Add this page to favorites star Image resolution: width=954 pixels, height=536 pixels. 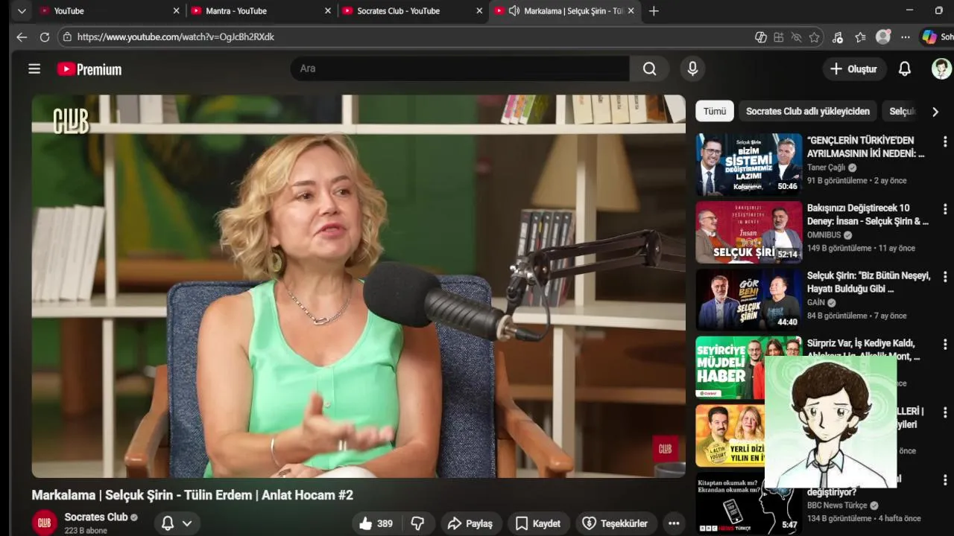click(x=815, y=37)
